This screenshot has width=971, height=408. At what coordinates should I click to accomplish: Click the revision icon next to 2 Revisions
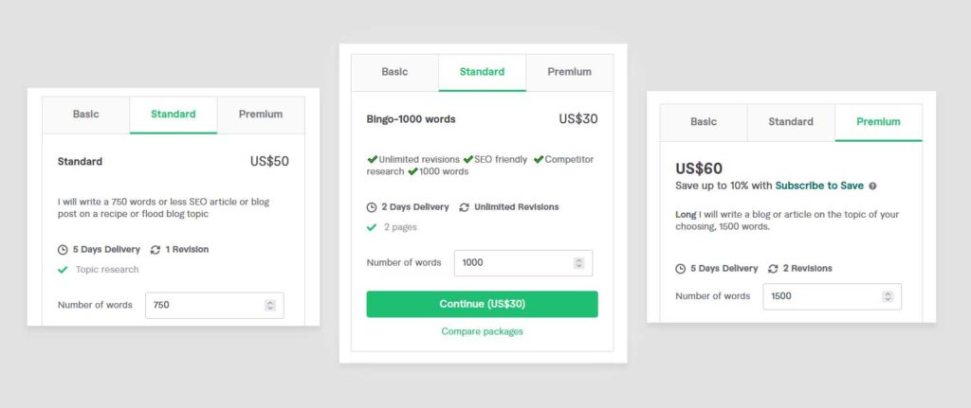(x=773, y=268)
